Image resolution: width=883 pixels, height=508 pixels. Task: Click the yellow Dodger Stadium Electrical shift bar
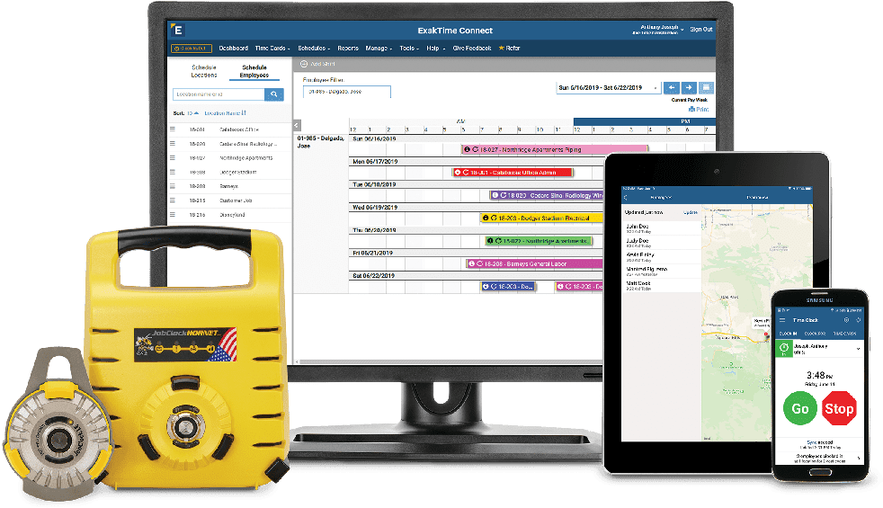click(541, 218)
